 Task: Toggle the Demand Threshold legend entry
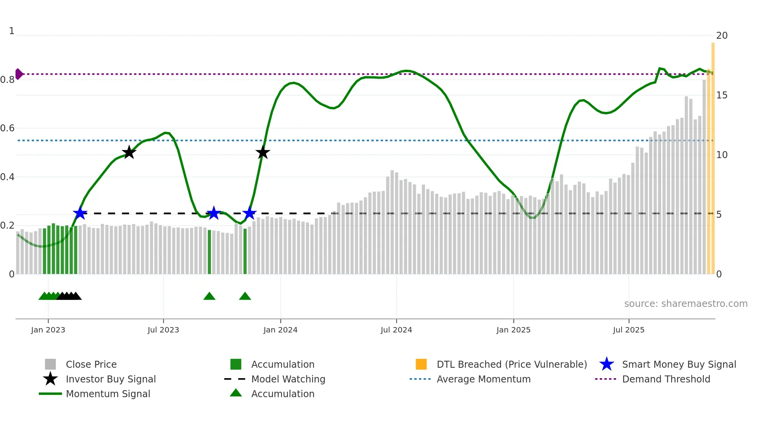click(605, 379)
